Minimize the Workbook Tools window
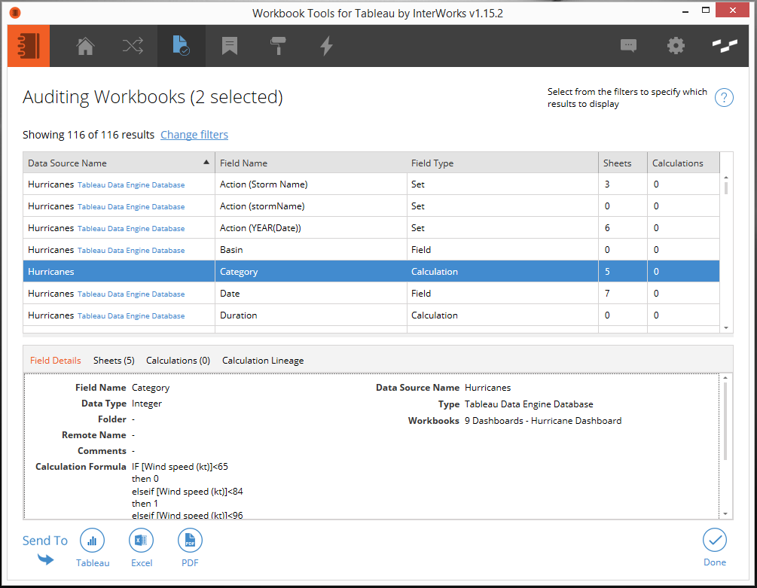This screenshot has width=757, height=588. (x=685, y=11)
